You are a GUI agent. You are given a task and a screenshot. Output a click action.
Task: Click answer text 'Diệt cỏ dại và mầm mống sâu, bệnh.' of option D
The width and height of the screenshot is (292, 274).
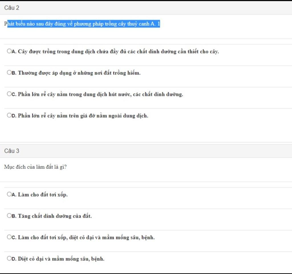coord(61,259)
